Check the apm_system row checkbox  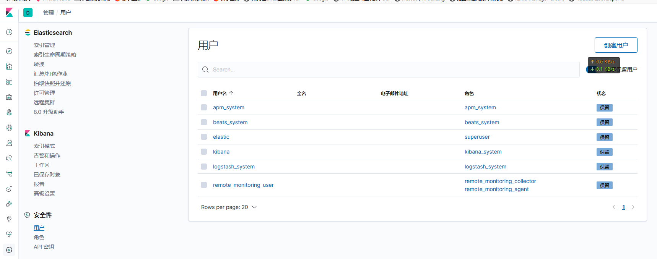tap(204, 107)
